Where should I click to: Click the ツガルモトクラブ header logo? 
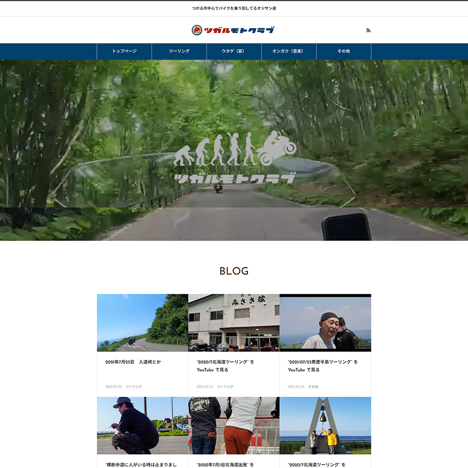(233, 30)
